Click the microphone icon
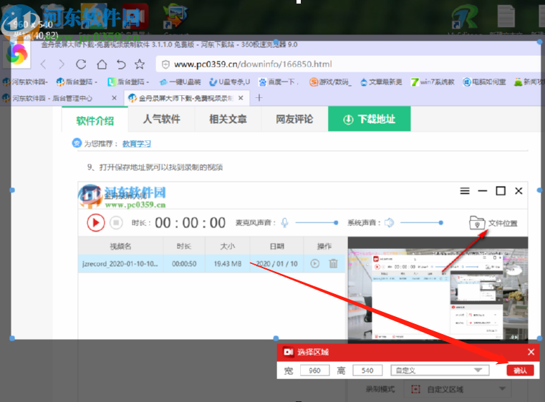This screenshot has height=402, width=545. point(284,222)
